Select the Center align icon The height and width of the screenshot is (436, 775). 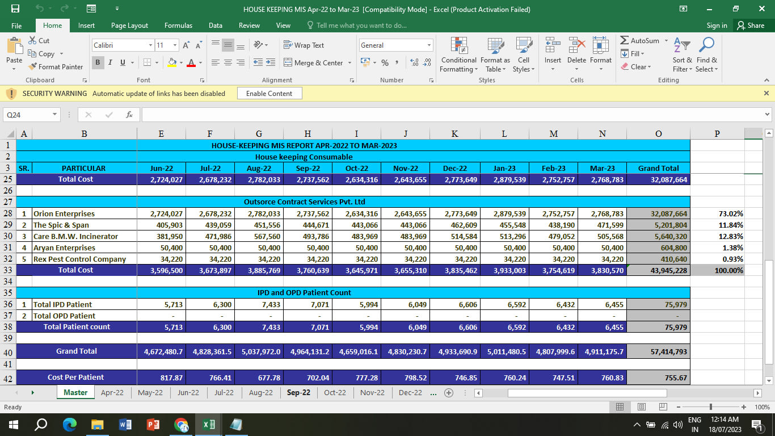pos(228,62)
